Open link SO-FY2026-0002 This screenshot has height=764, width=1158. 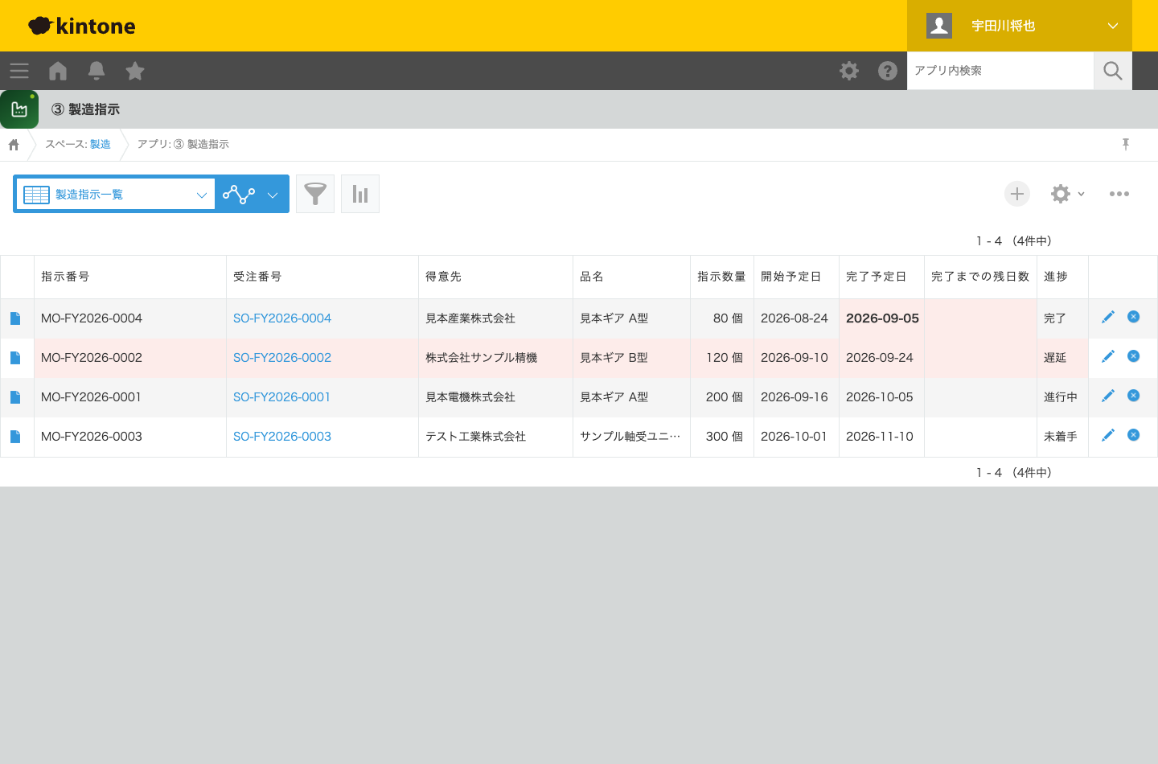(x=282, y=358)
